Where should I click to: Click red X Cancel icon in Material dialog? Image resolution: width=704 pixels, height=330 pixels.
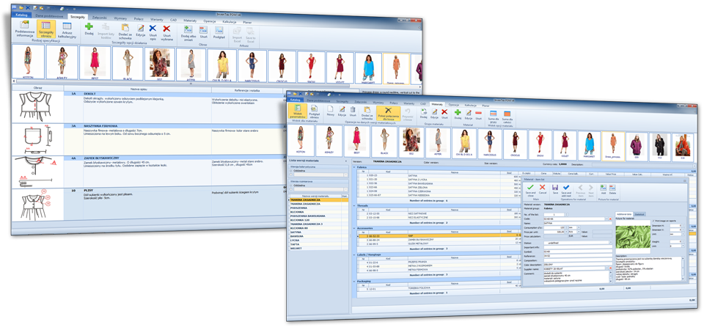point(543,188)
